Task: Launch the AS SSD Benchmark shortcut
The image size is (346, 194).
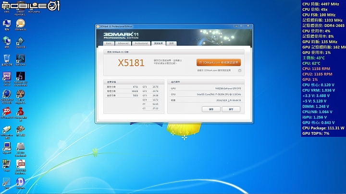Action: [21, 149]
